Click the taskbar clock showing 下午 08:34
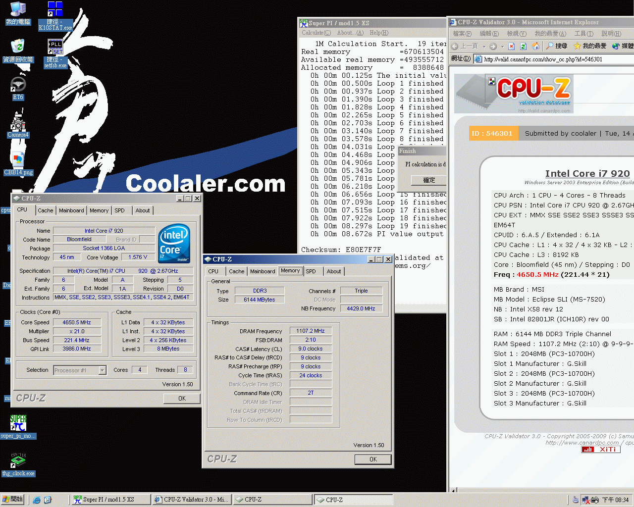Screen dimensions: 634x507 click(615, 500)
